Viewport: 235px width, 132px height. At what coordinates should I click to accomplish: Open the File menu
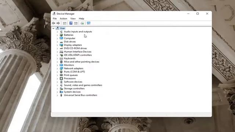55,19
